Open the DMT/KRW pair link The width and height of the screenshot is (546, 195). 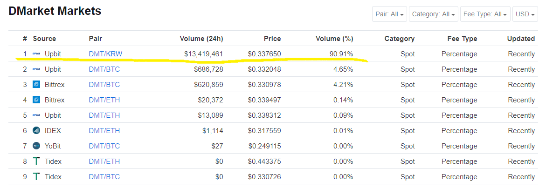[105, 54]
